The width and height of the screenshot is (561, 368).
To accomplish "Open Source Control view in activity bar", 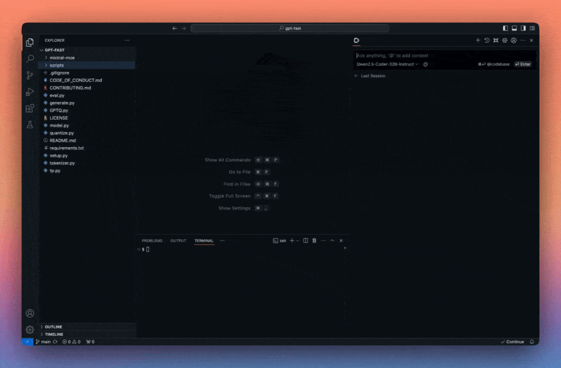I will point(30,75).
